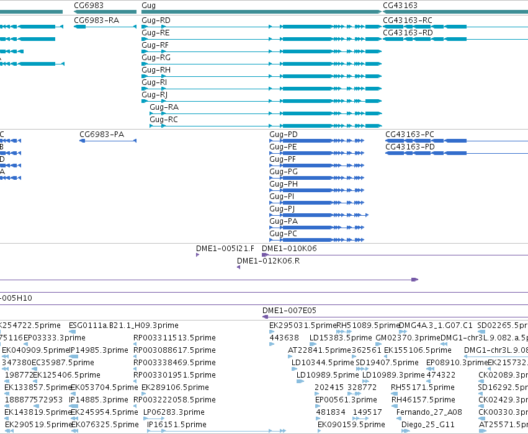Select the CG43163-RD transcript label

[408, 33]
